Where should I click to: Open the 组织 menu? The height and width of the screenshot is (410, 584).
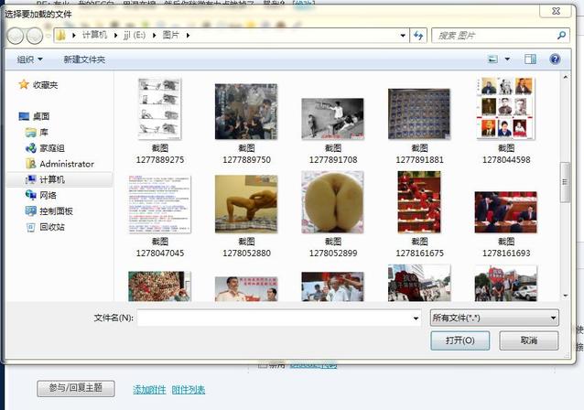tap(29, 59)
